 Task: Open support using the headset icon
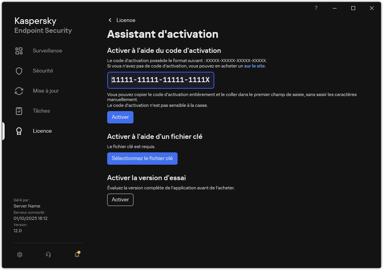pos(48,255)
